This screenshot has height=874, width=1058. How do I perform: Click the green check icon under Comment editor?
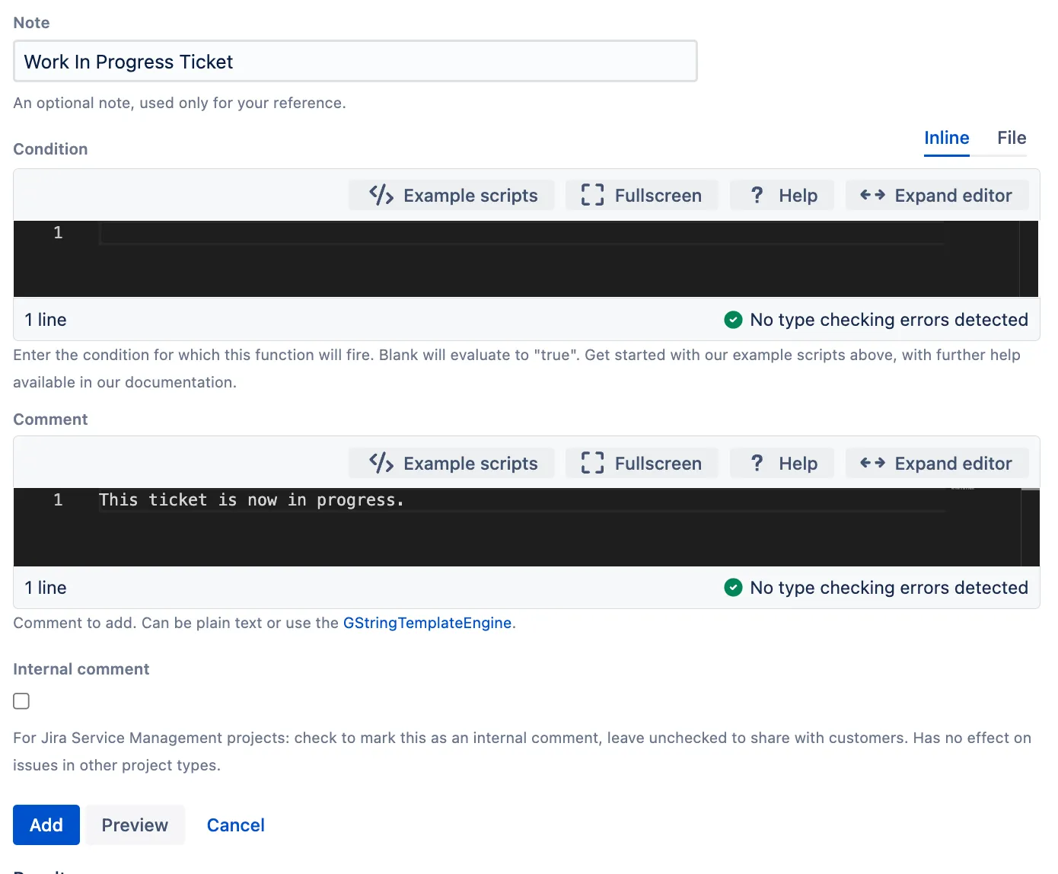coord(733,588)
